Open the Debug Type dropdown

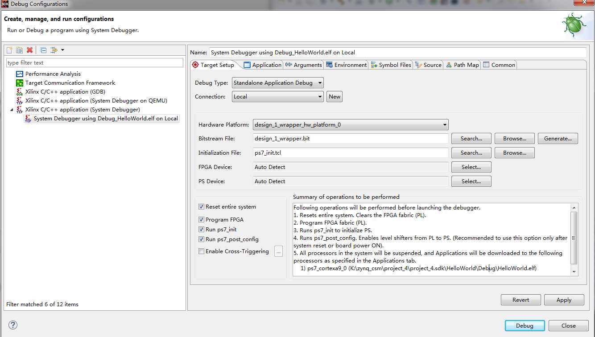[277, 83]
